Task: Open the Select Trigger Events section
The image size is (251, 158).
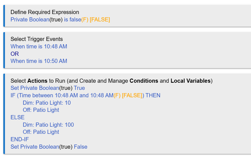Action: coord(37,39)
